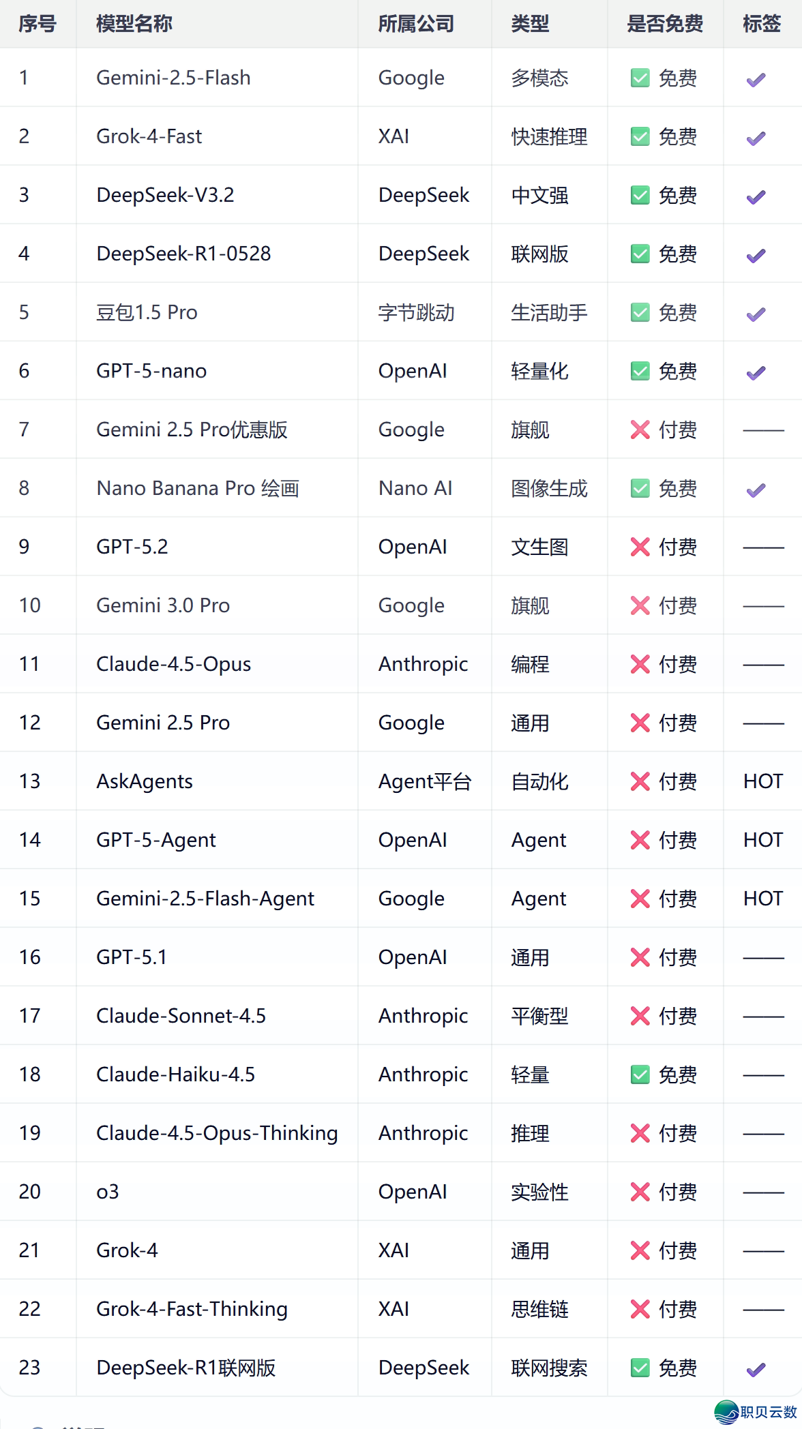Click the purple tick for Nano Banana Pro
Viewport: 802px width, 1429px height.
pos(756,490)
